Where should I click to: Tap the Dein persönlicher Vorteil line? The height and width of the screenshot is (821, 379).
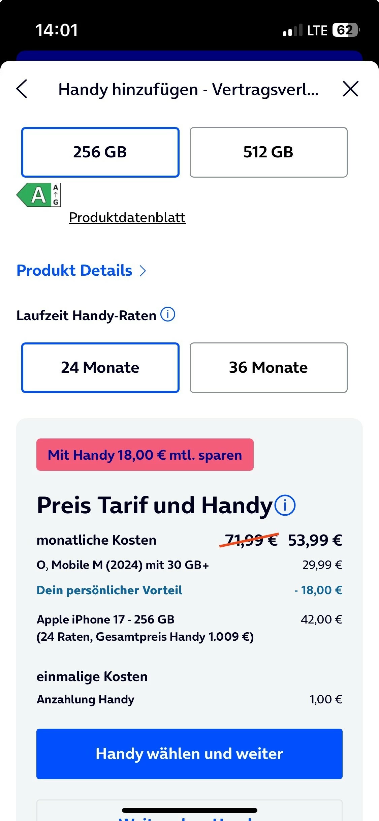click(x=109, y=590)
